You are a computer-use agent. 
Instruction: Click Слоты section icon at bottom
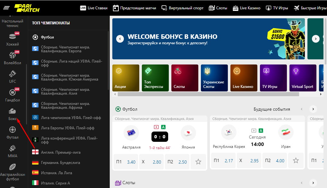click(118, 183)
